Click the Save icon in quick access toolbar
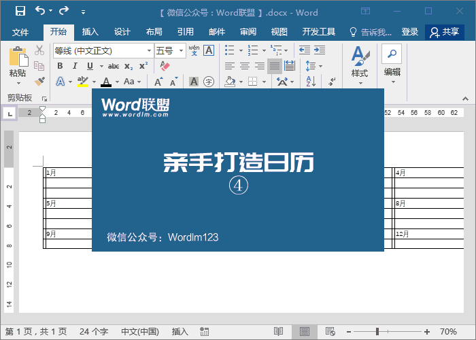Image resolution: width=476 pixels, height=340 pixels. tap(20, 12)
